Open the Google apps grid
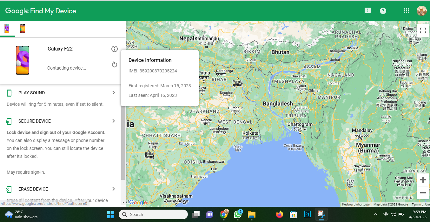 coord(407,11)
